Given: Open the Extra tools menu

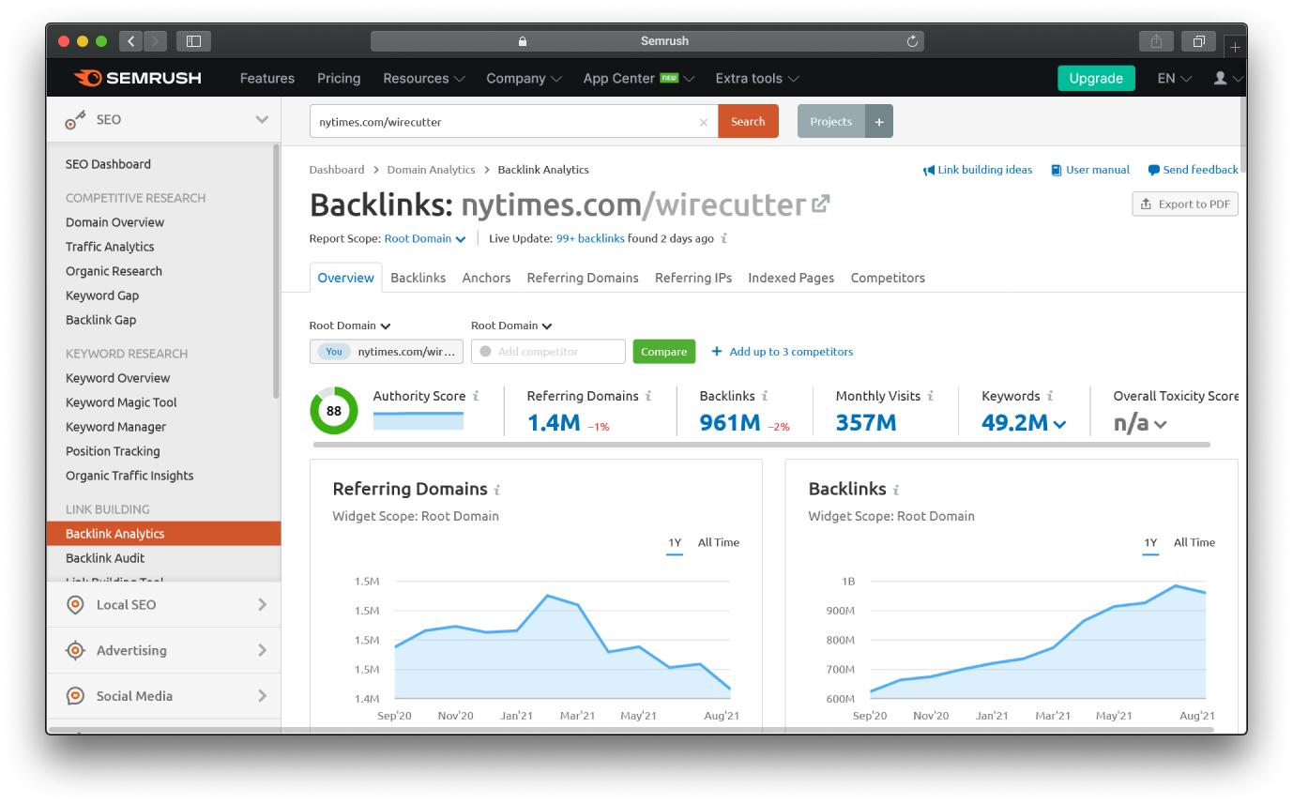Looking at the screenshot, I should pyautogui.click(x=757, y=78).
